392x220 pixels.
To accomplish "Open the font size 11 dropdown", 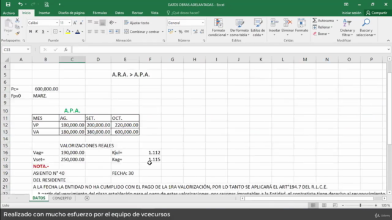I will [69, 23].
